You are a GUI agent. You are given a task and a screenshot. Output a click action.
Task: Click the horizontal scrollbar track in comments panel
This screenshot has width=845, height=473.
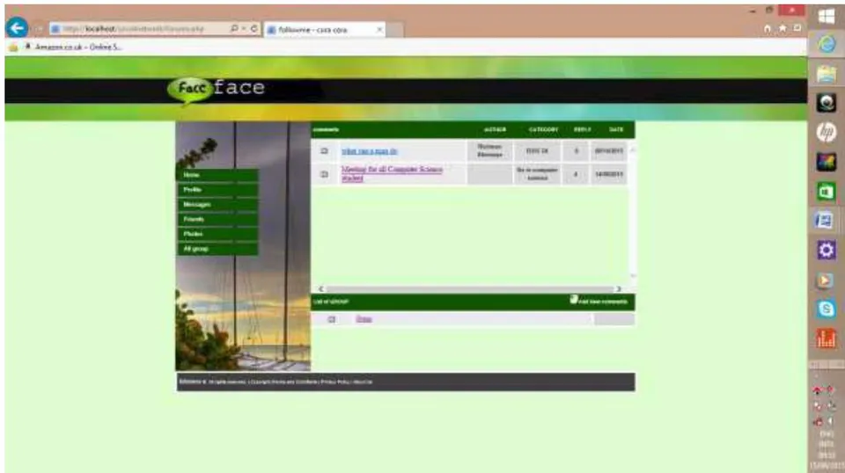pyautogui.click(x=469, y=289)
